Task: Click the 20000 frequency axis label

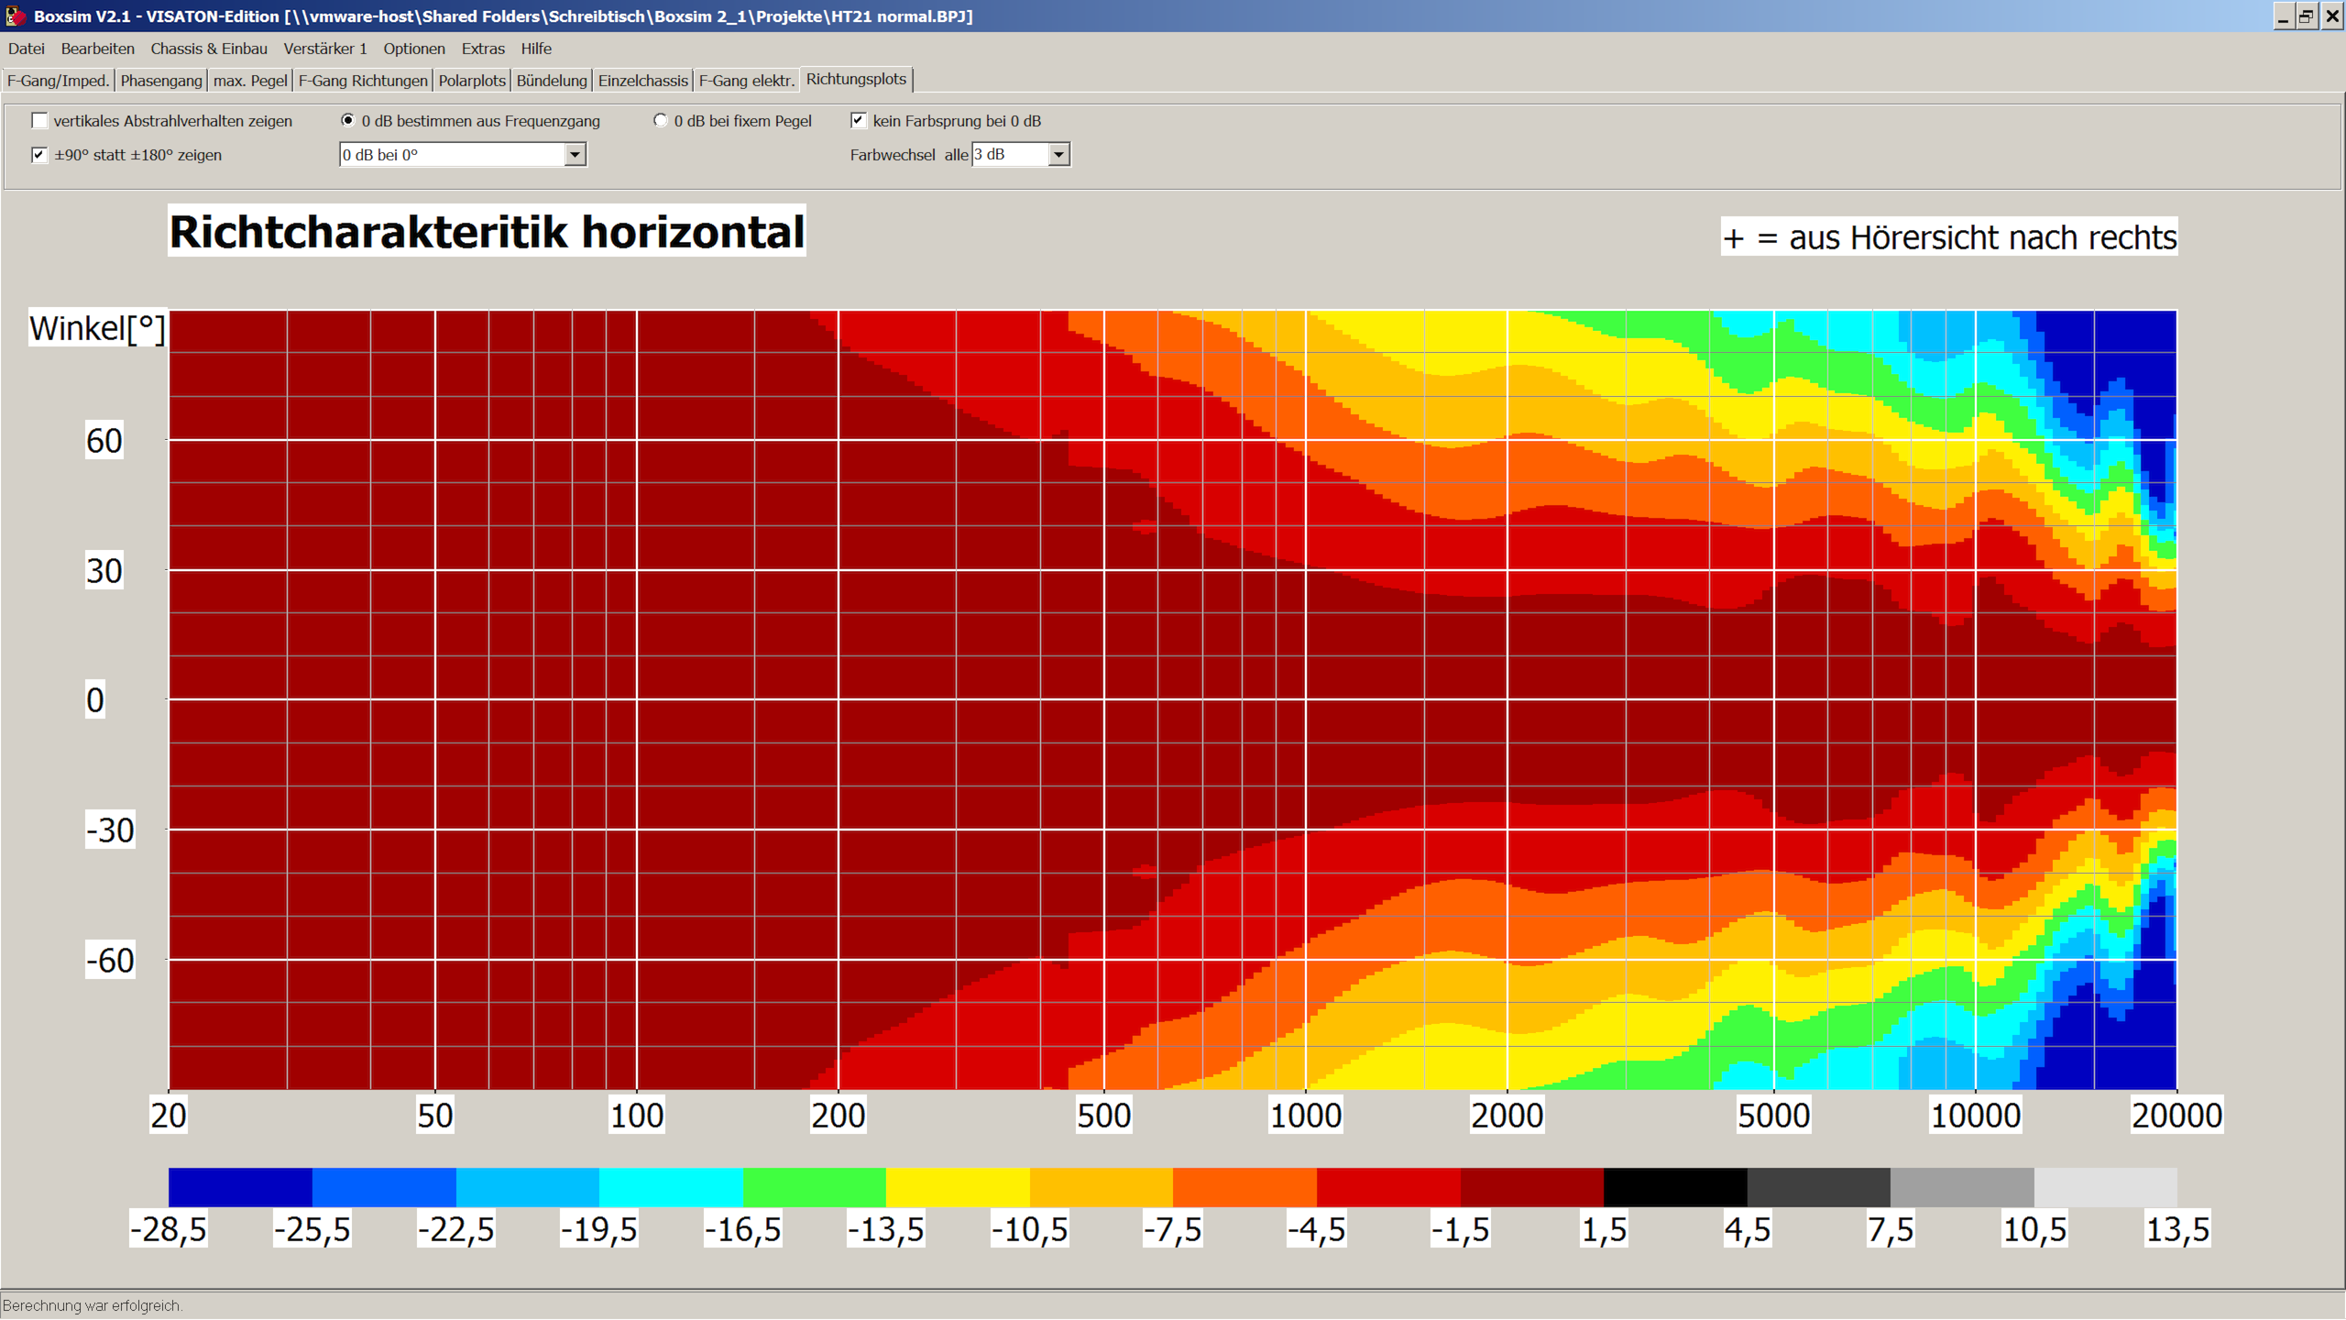Action: (2176, 1116)
